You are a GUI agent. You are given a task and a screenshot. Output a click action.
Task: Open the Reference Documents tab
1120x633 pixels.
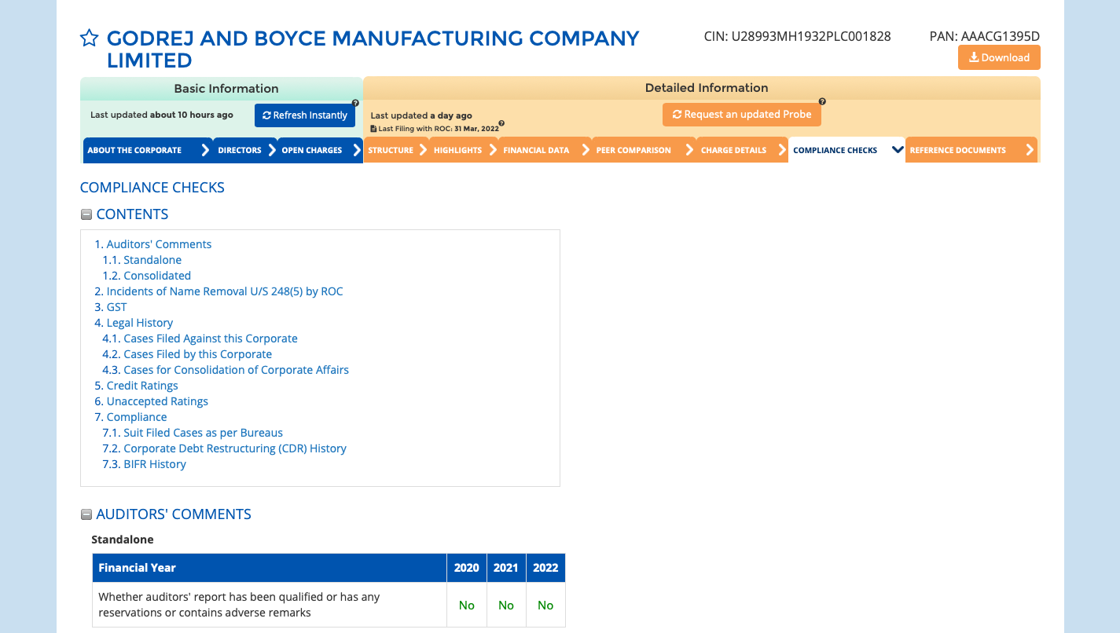coord(957,150)
